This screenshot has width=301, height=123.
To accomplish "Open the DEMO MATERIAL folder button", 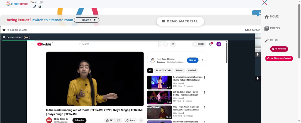I will click(x=180, y=21).
